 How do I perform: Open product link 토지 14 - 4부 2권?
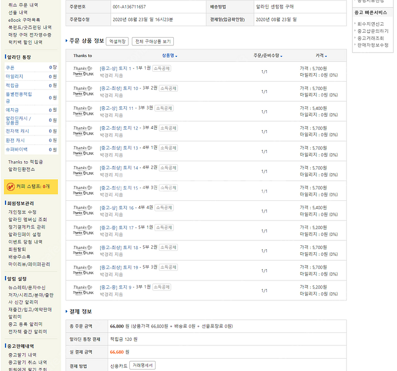click(128, 168)
